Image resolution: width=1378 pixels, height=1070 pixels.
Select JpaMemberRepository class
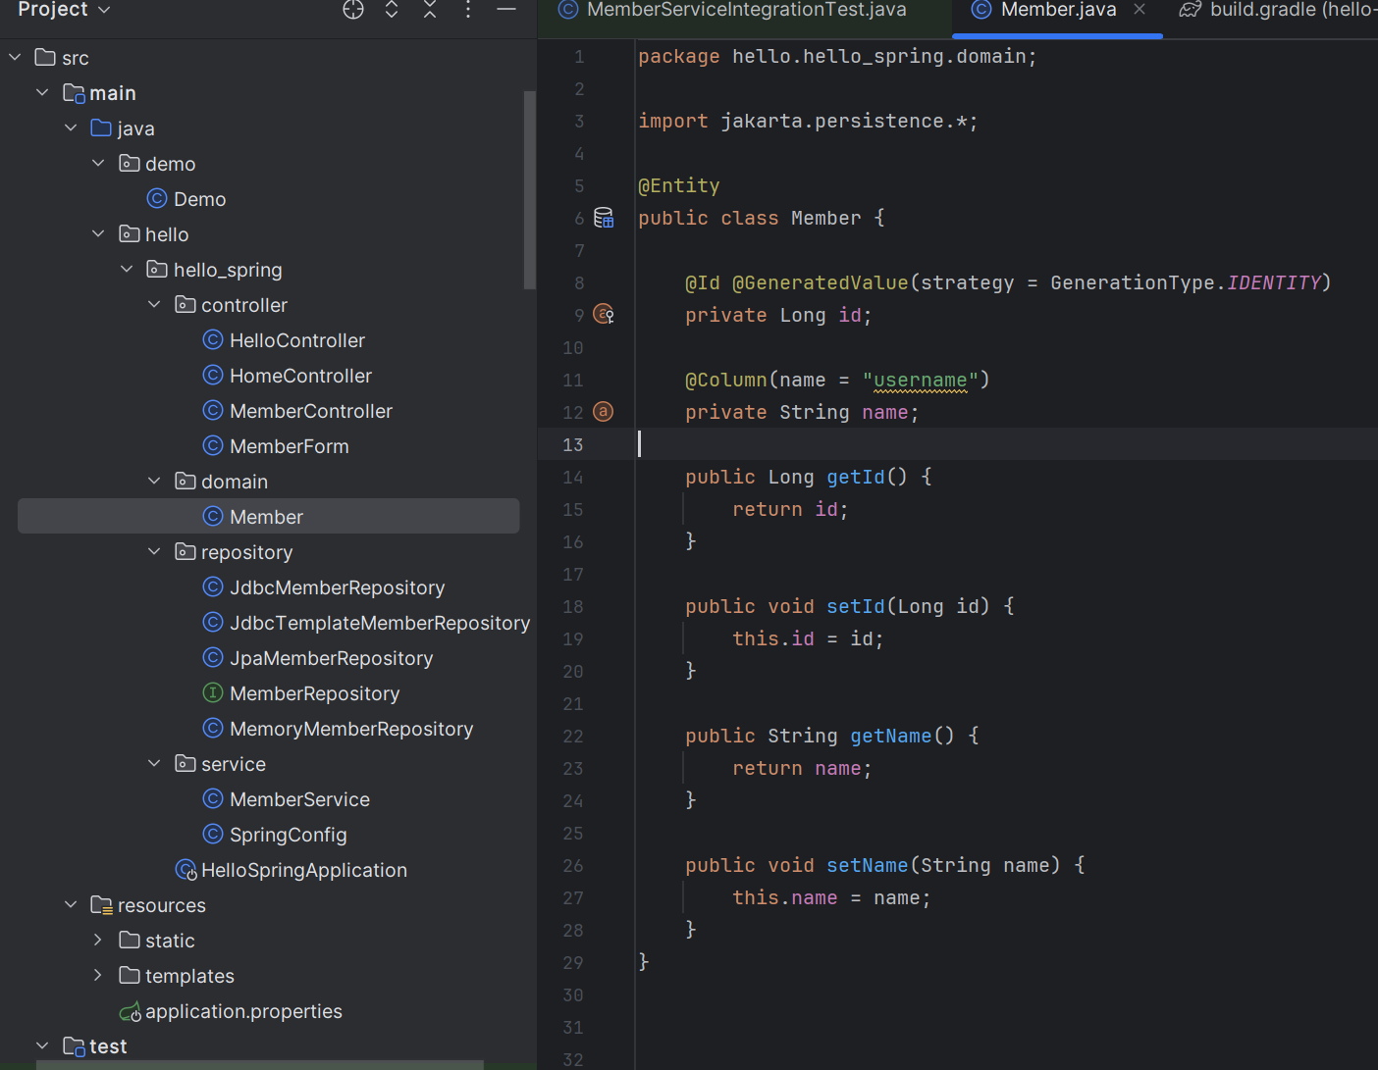[x=318, y=658]
